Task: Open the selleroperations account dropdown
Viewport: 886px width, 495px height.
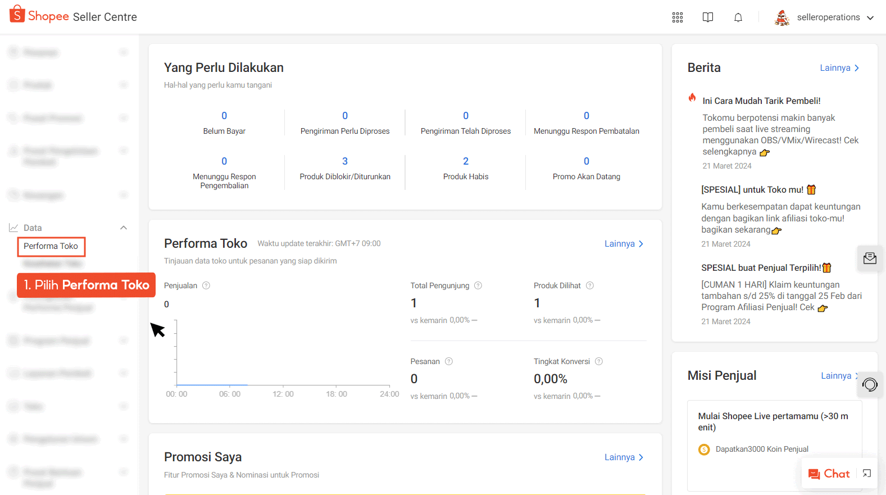Action: pos(824,17)
